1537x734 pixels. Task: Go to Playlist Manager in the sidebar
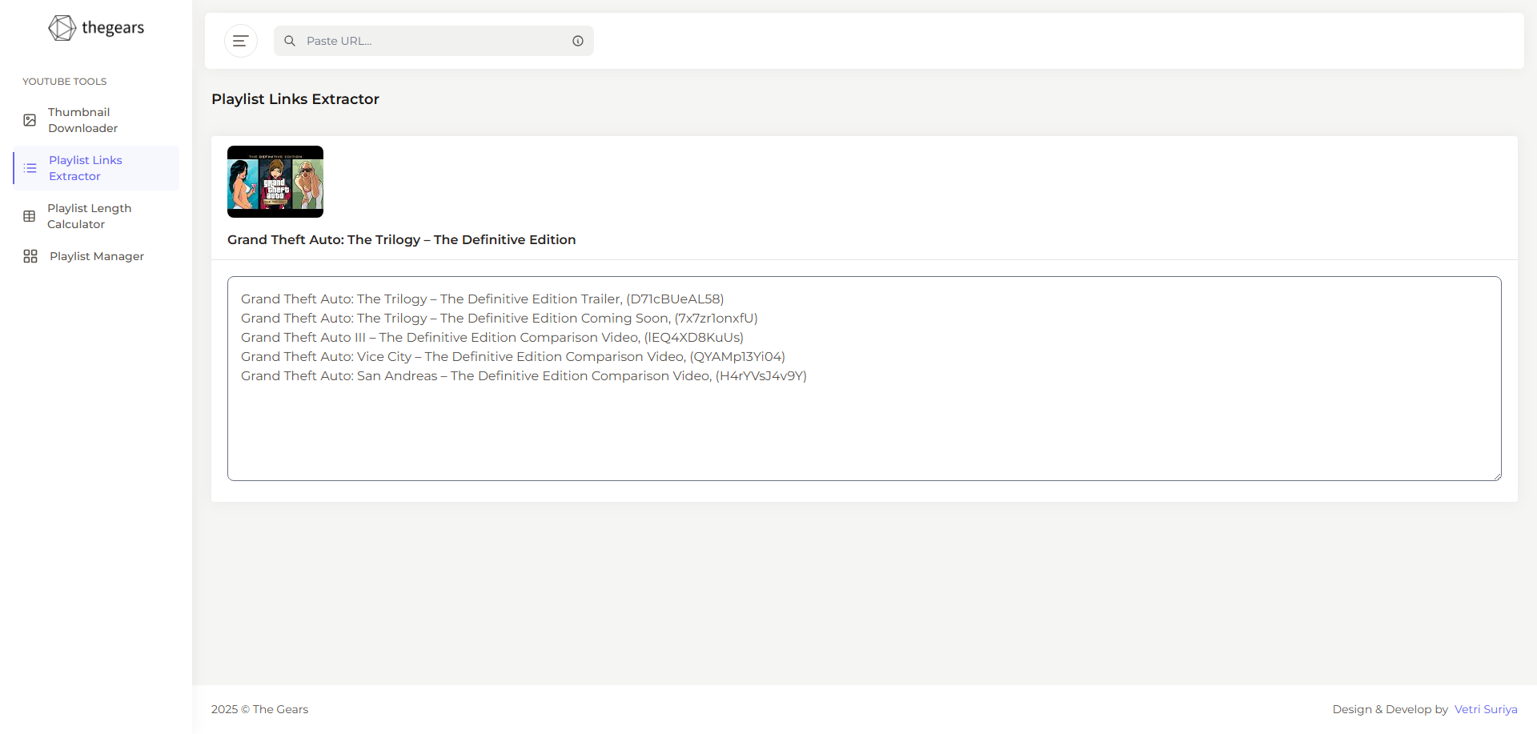pyautogui.click(x=97, y=256)
